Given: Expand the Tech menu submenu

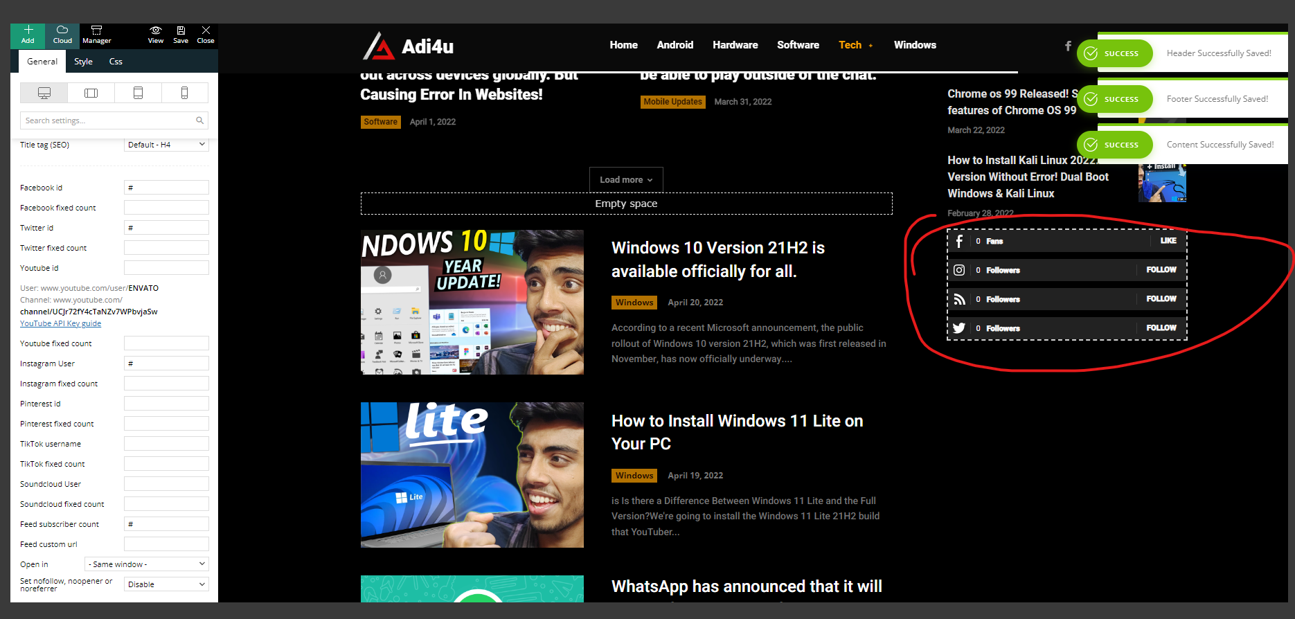Looking at the screenshot, I should (x=870, y=46).
